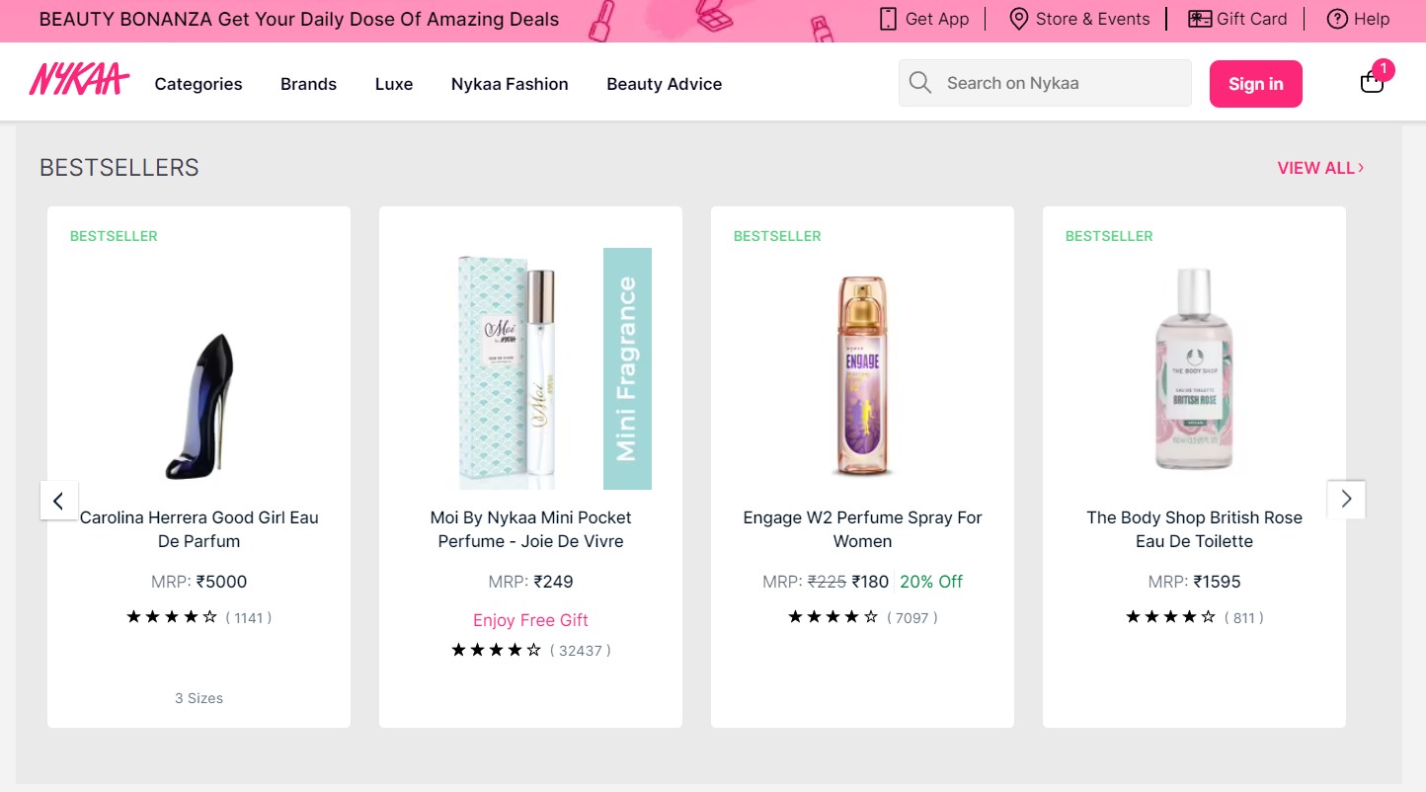Go to the next bestsellers slide
Viewport: 1426px width, 792px height.
click(1346, 500)
